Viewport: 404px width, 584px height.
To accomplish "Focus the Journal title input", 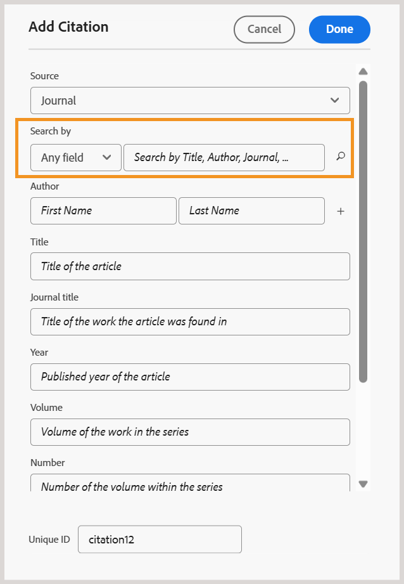I will click(190, 321).
